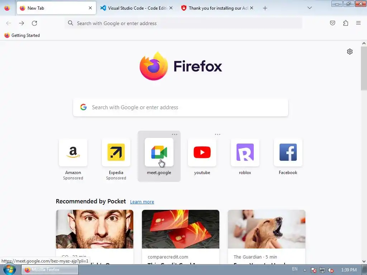
Task: Open the youtube tile options menu
Action: [x=218, y=134]
